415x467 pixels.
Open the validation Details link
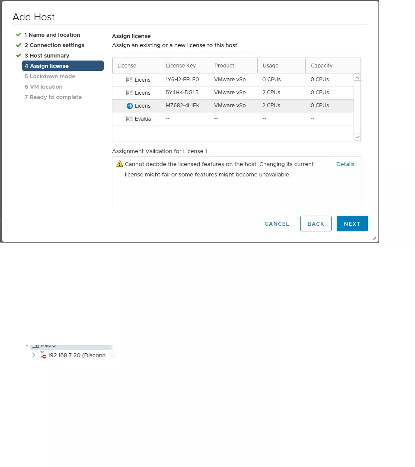point(347,164)
